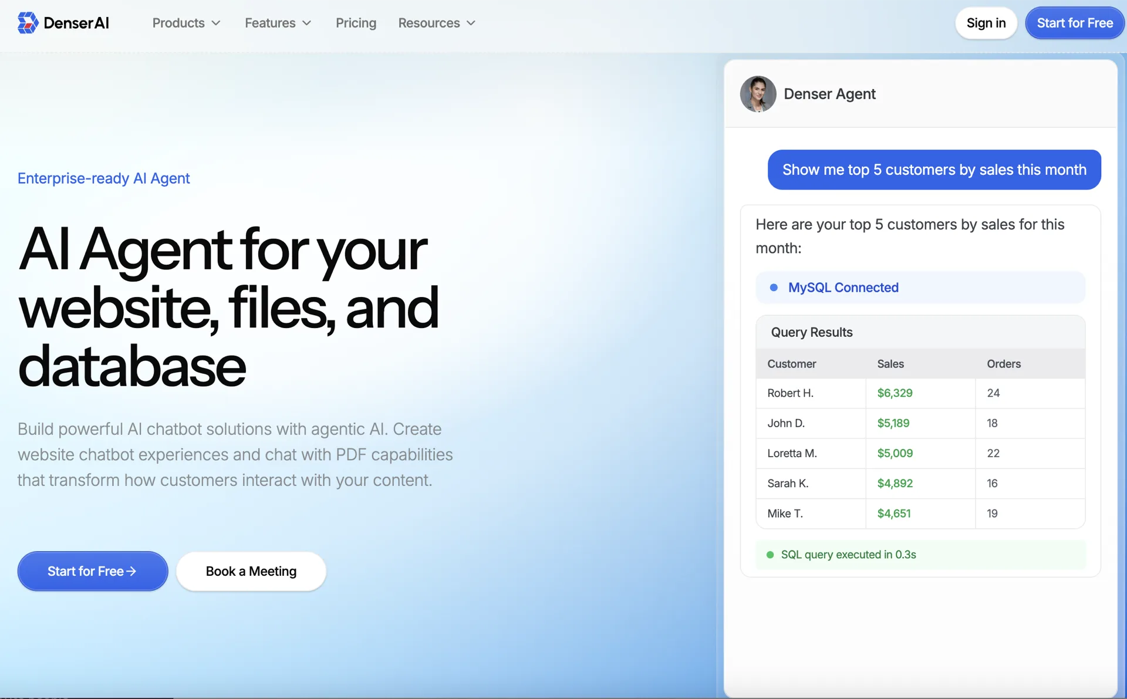Click the Denser Agent avatar photo
1127x699 pixels.
758,94
